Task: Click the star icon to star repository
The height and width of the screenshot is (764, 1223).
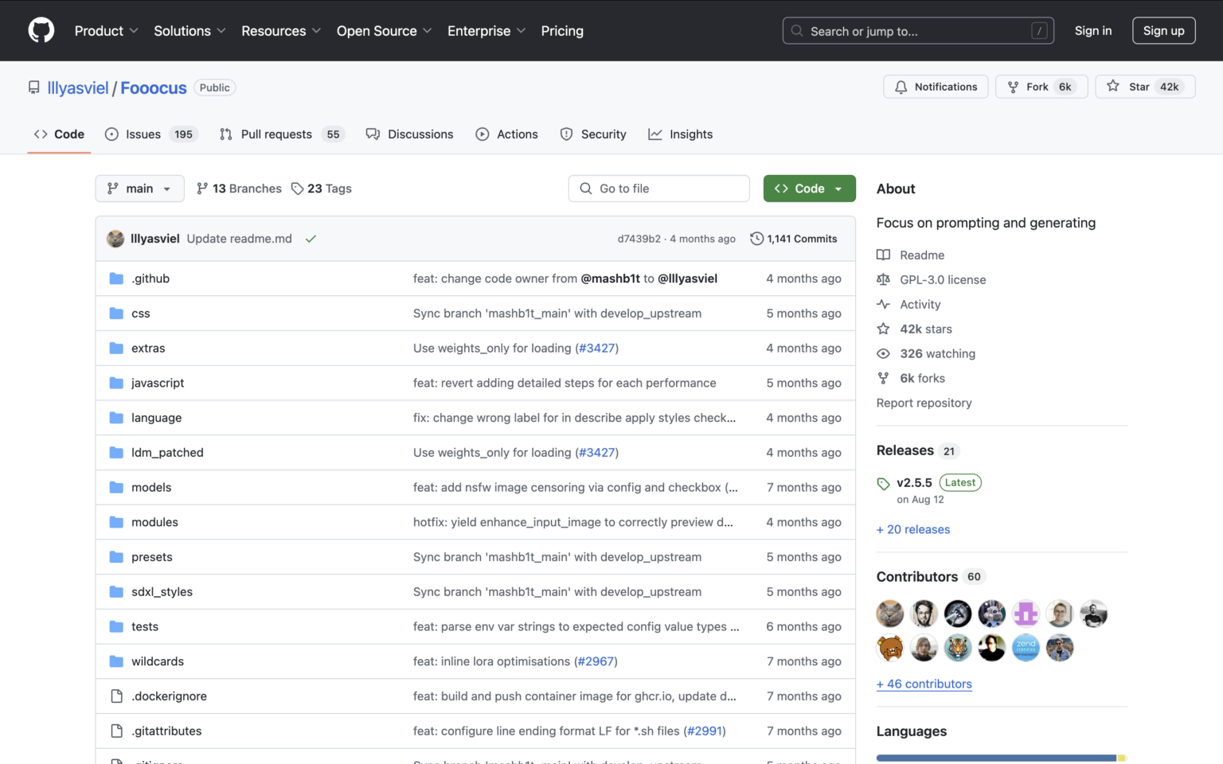Action: [1113, 86]
